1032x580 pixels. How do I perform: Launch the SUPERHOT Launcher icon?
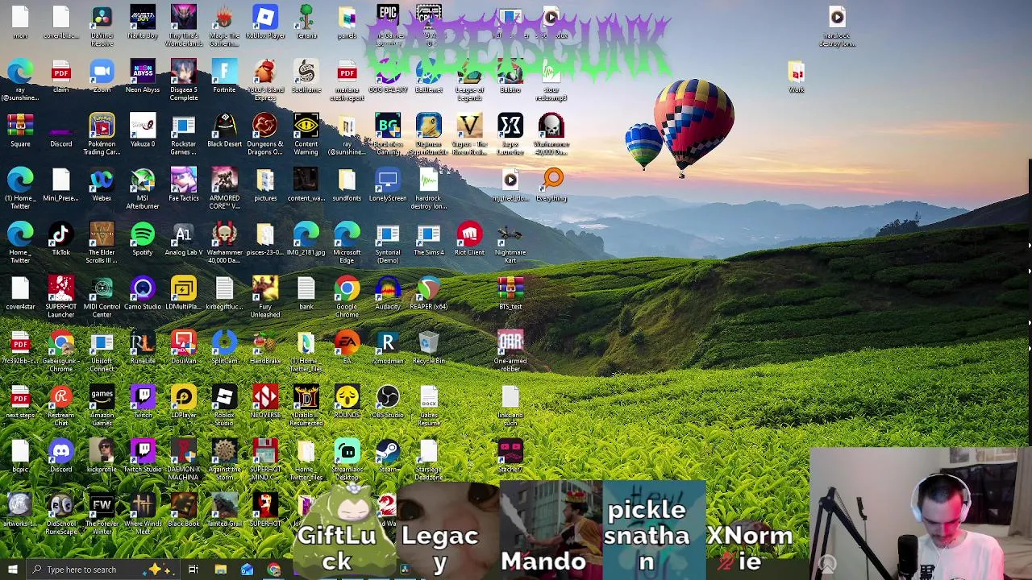61,297
